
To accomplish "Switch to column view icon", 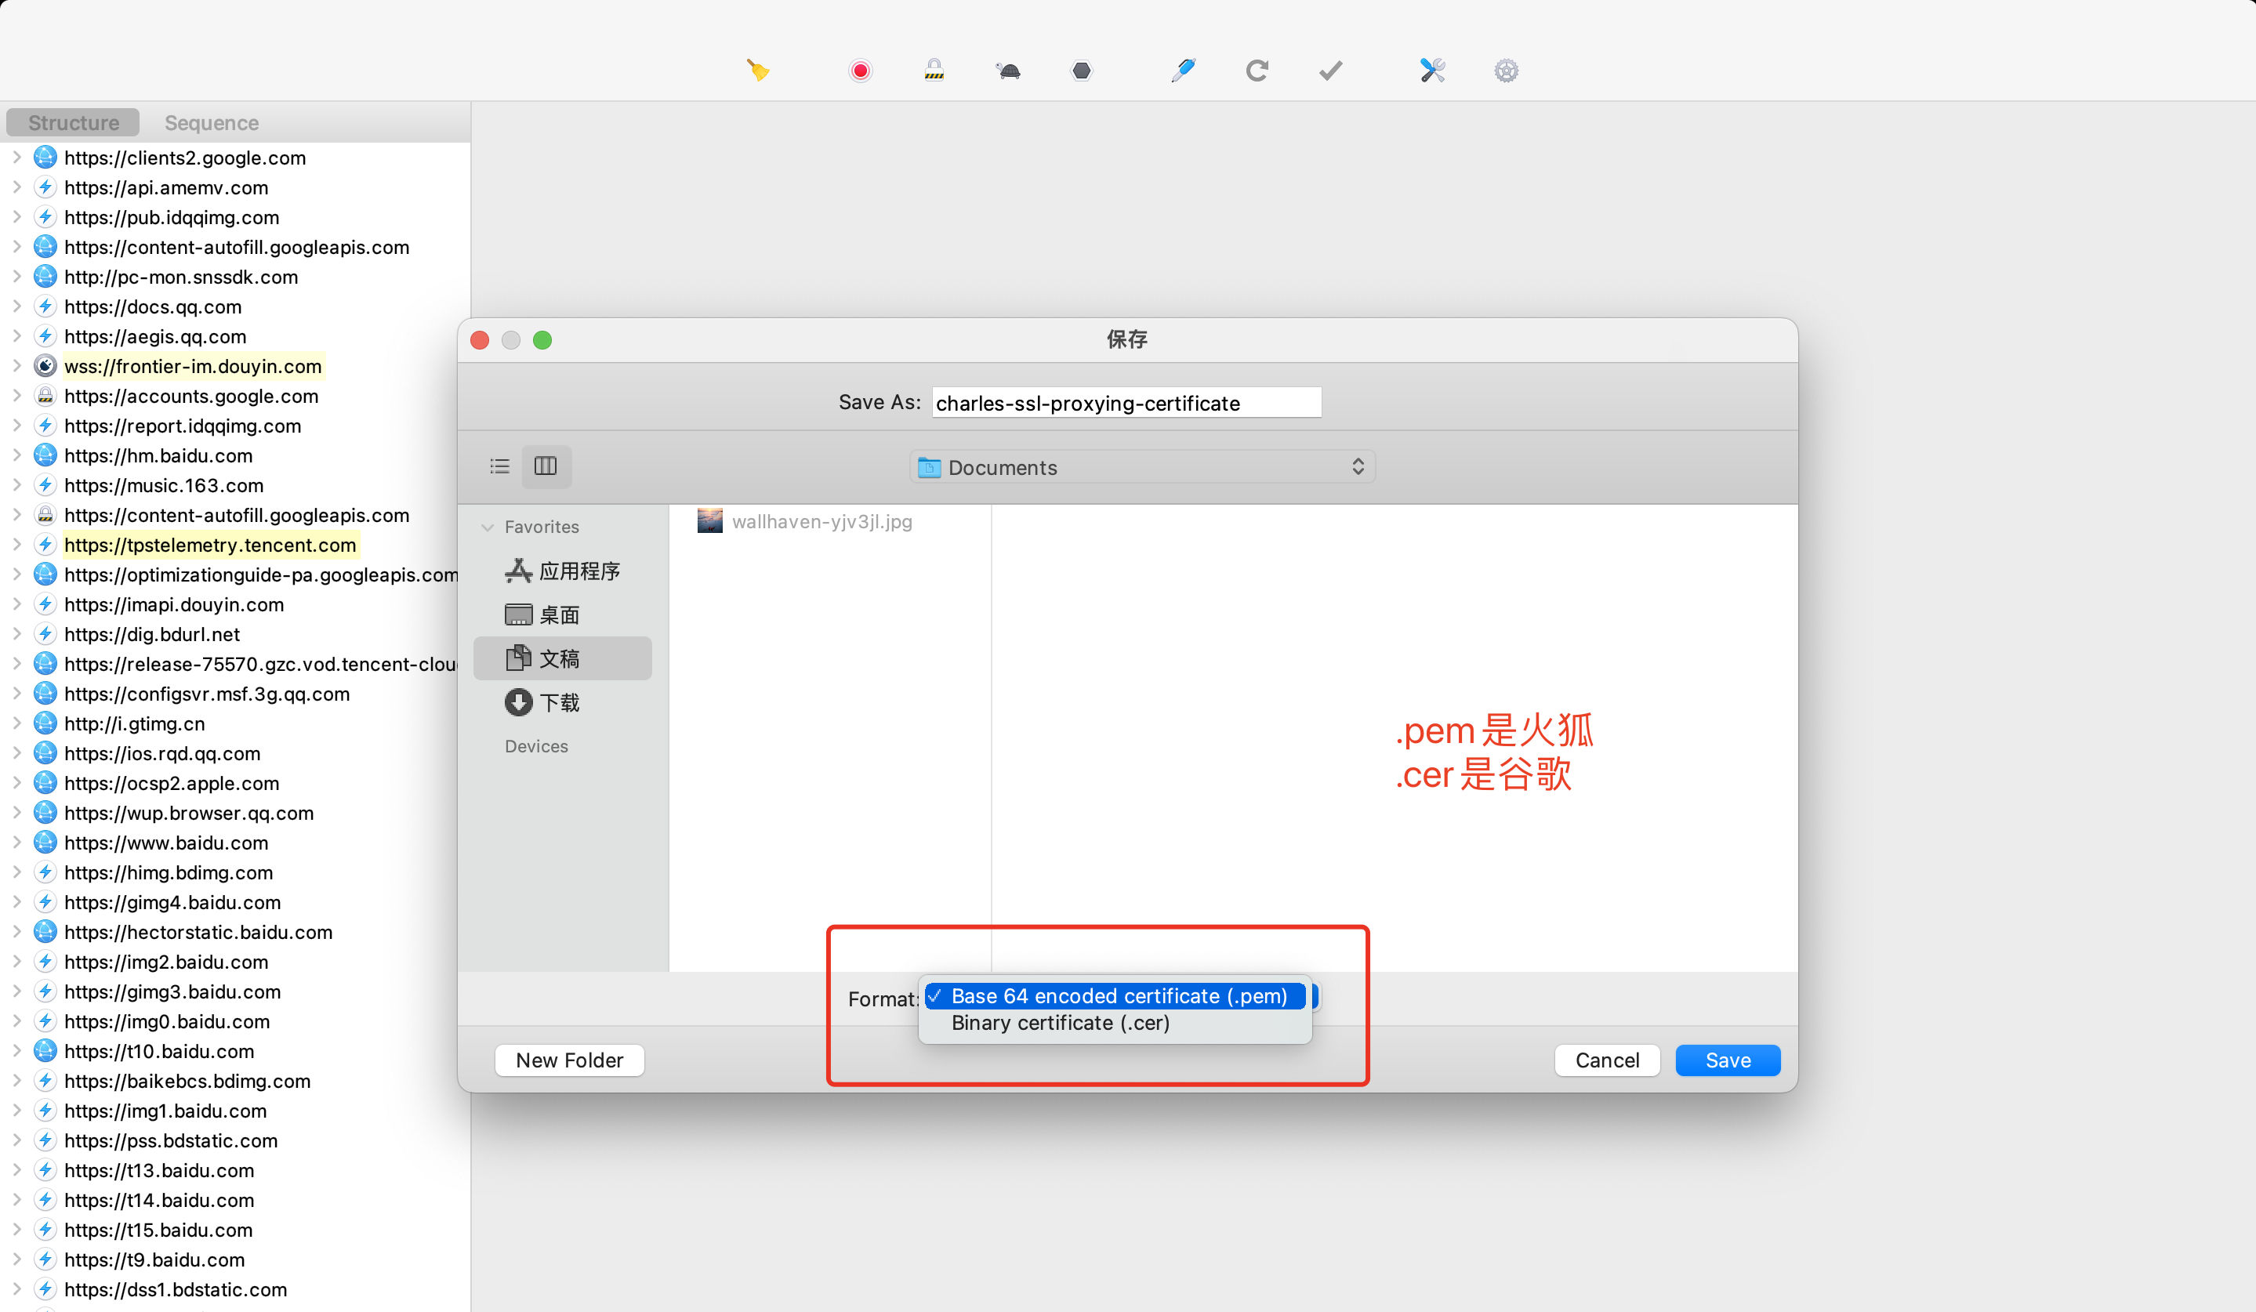I will tap(546, 466).
